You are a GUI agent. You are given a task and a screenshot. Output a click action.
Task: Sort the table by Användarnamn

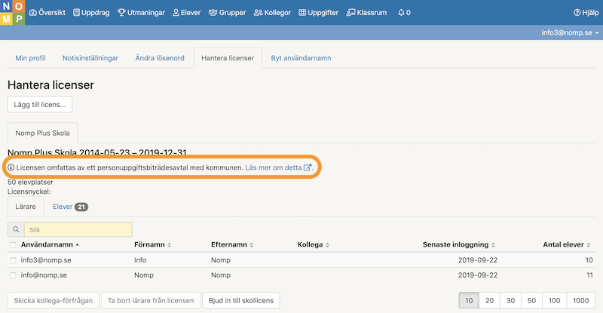(x=50, y=244)
